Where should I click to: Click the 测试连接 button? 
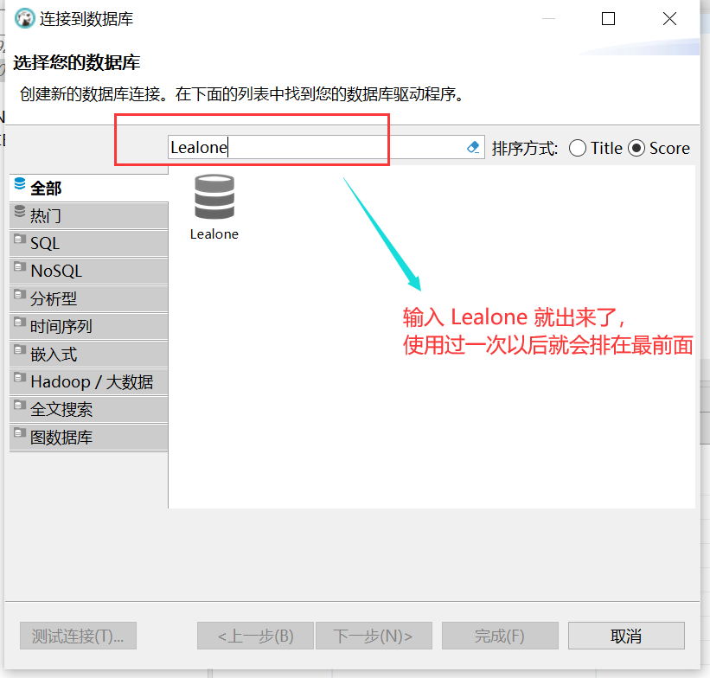(x=77, y=636)
